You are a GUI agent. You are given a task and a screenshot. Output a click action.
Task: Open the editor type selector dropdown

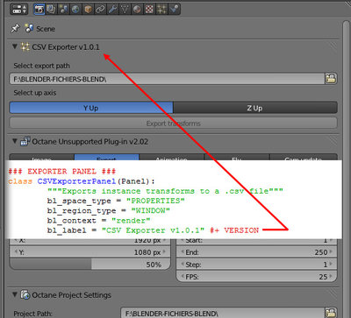[x=18, y=10]
